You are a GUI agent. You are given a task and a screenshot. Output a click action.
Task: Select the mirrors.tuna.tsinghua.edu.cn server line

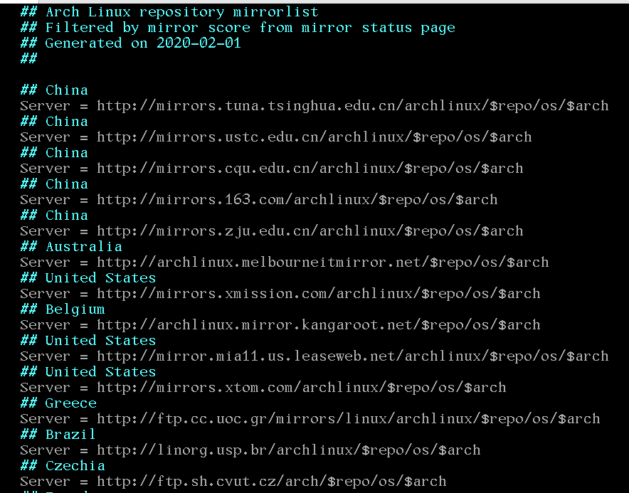[314, 106]
